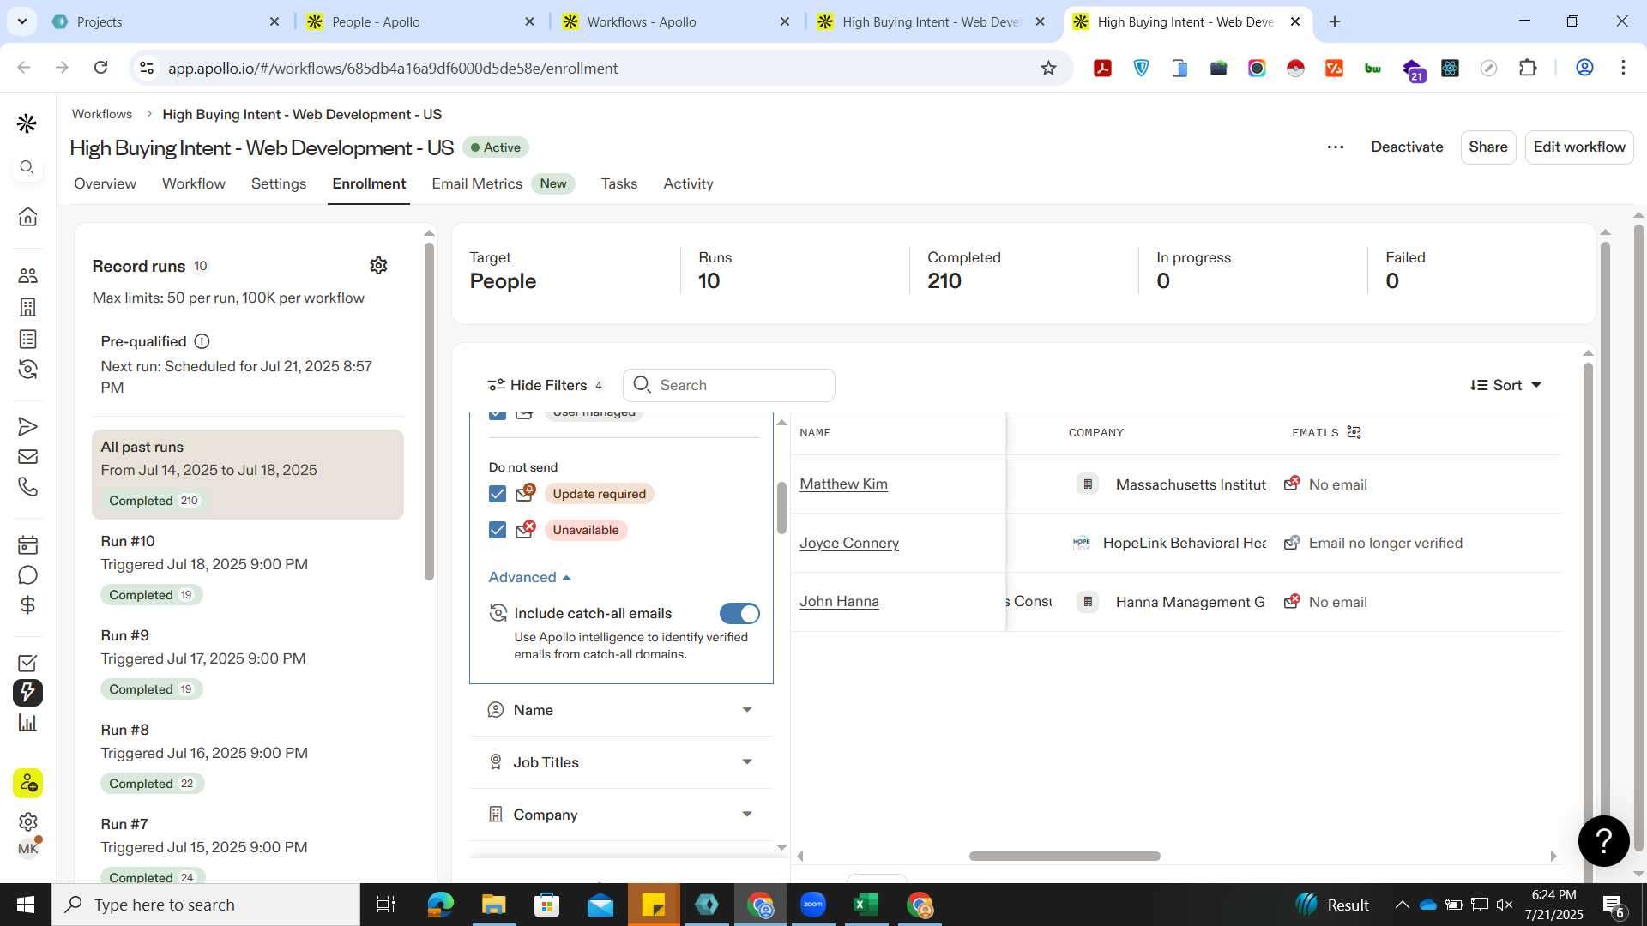Open Record runs settings gear
The height and width of the screenshot is (926, 1647).
coord(378,266)
